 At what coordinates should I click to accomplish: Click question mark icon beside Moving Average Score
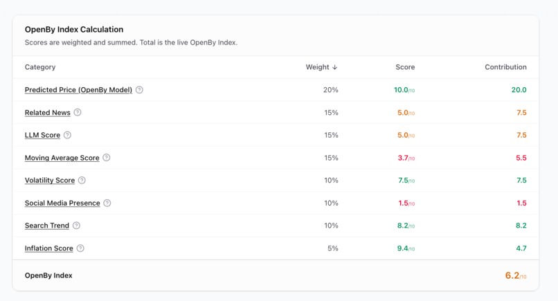point(107,158)
